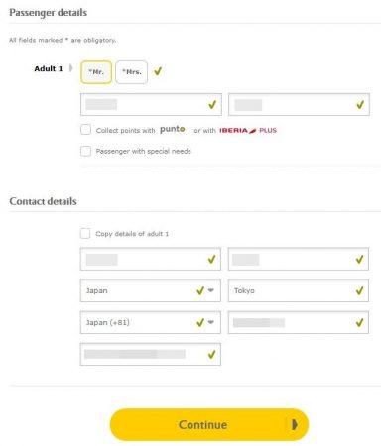
Task: Click the passenger surname field
Action: (x=299, y=105)
